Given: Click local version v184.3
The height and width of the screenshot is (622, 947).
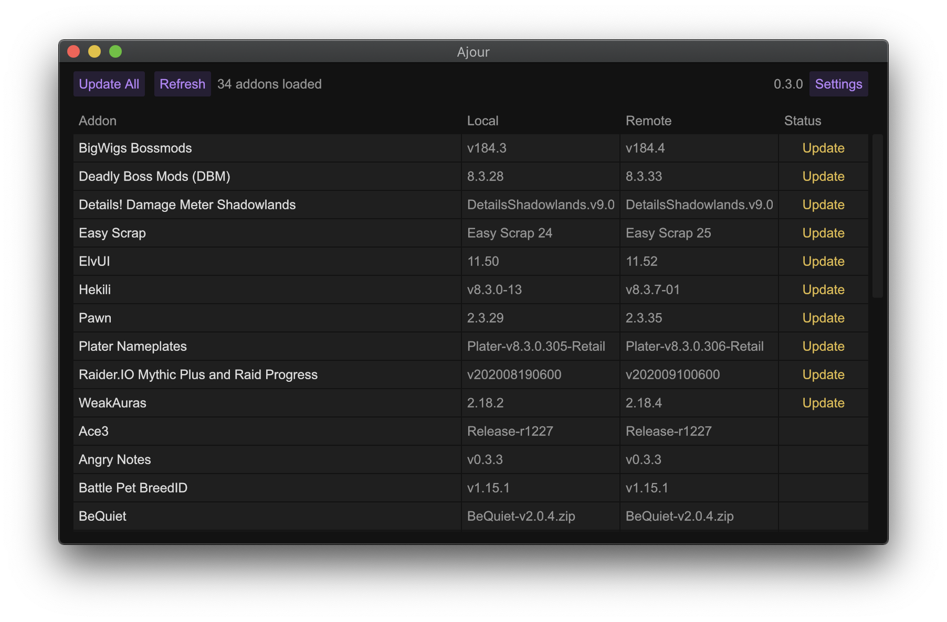Looking at the screenshot, I should (x=487, y=148).
